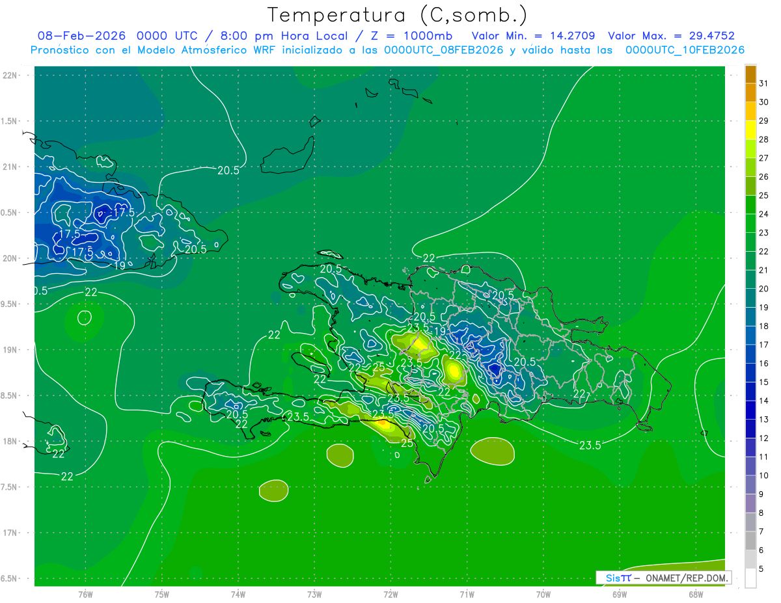The width and height of the screenshot is (781, 603).
Task: Click the pressure level "Z = 1000mb"
Action: point(411,36)
